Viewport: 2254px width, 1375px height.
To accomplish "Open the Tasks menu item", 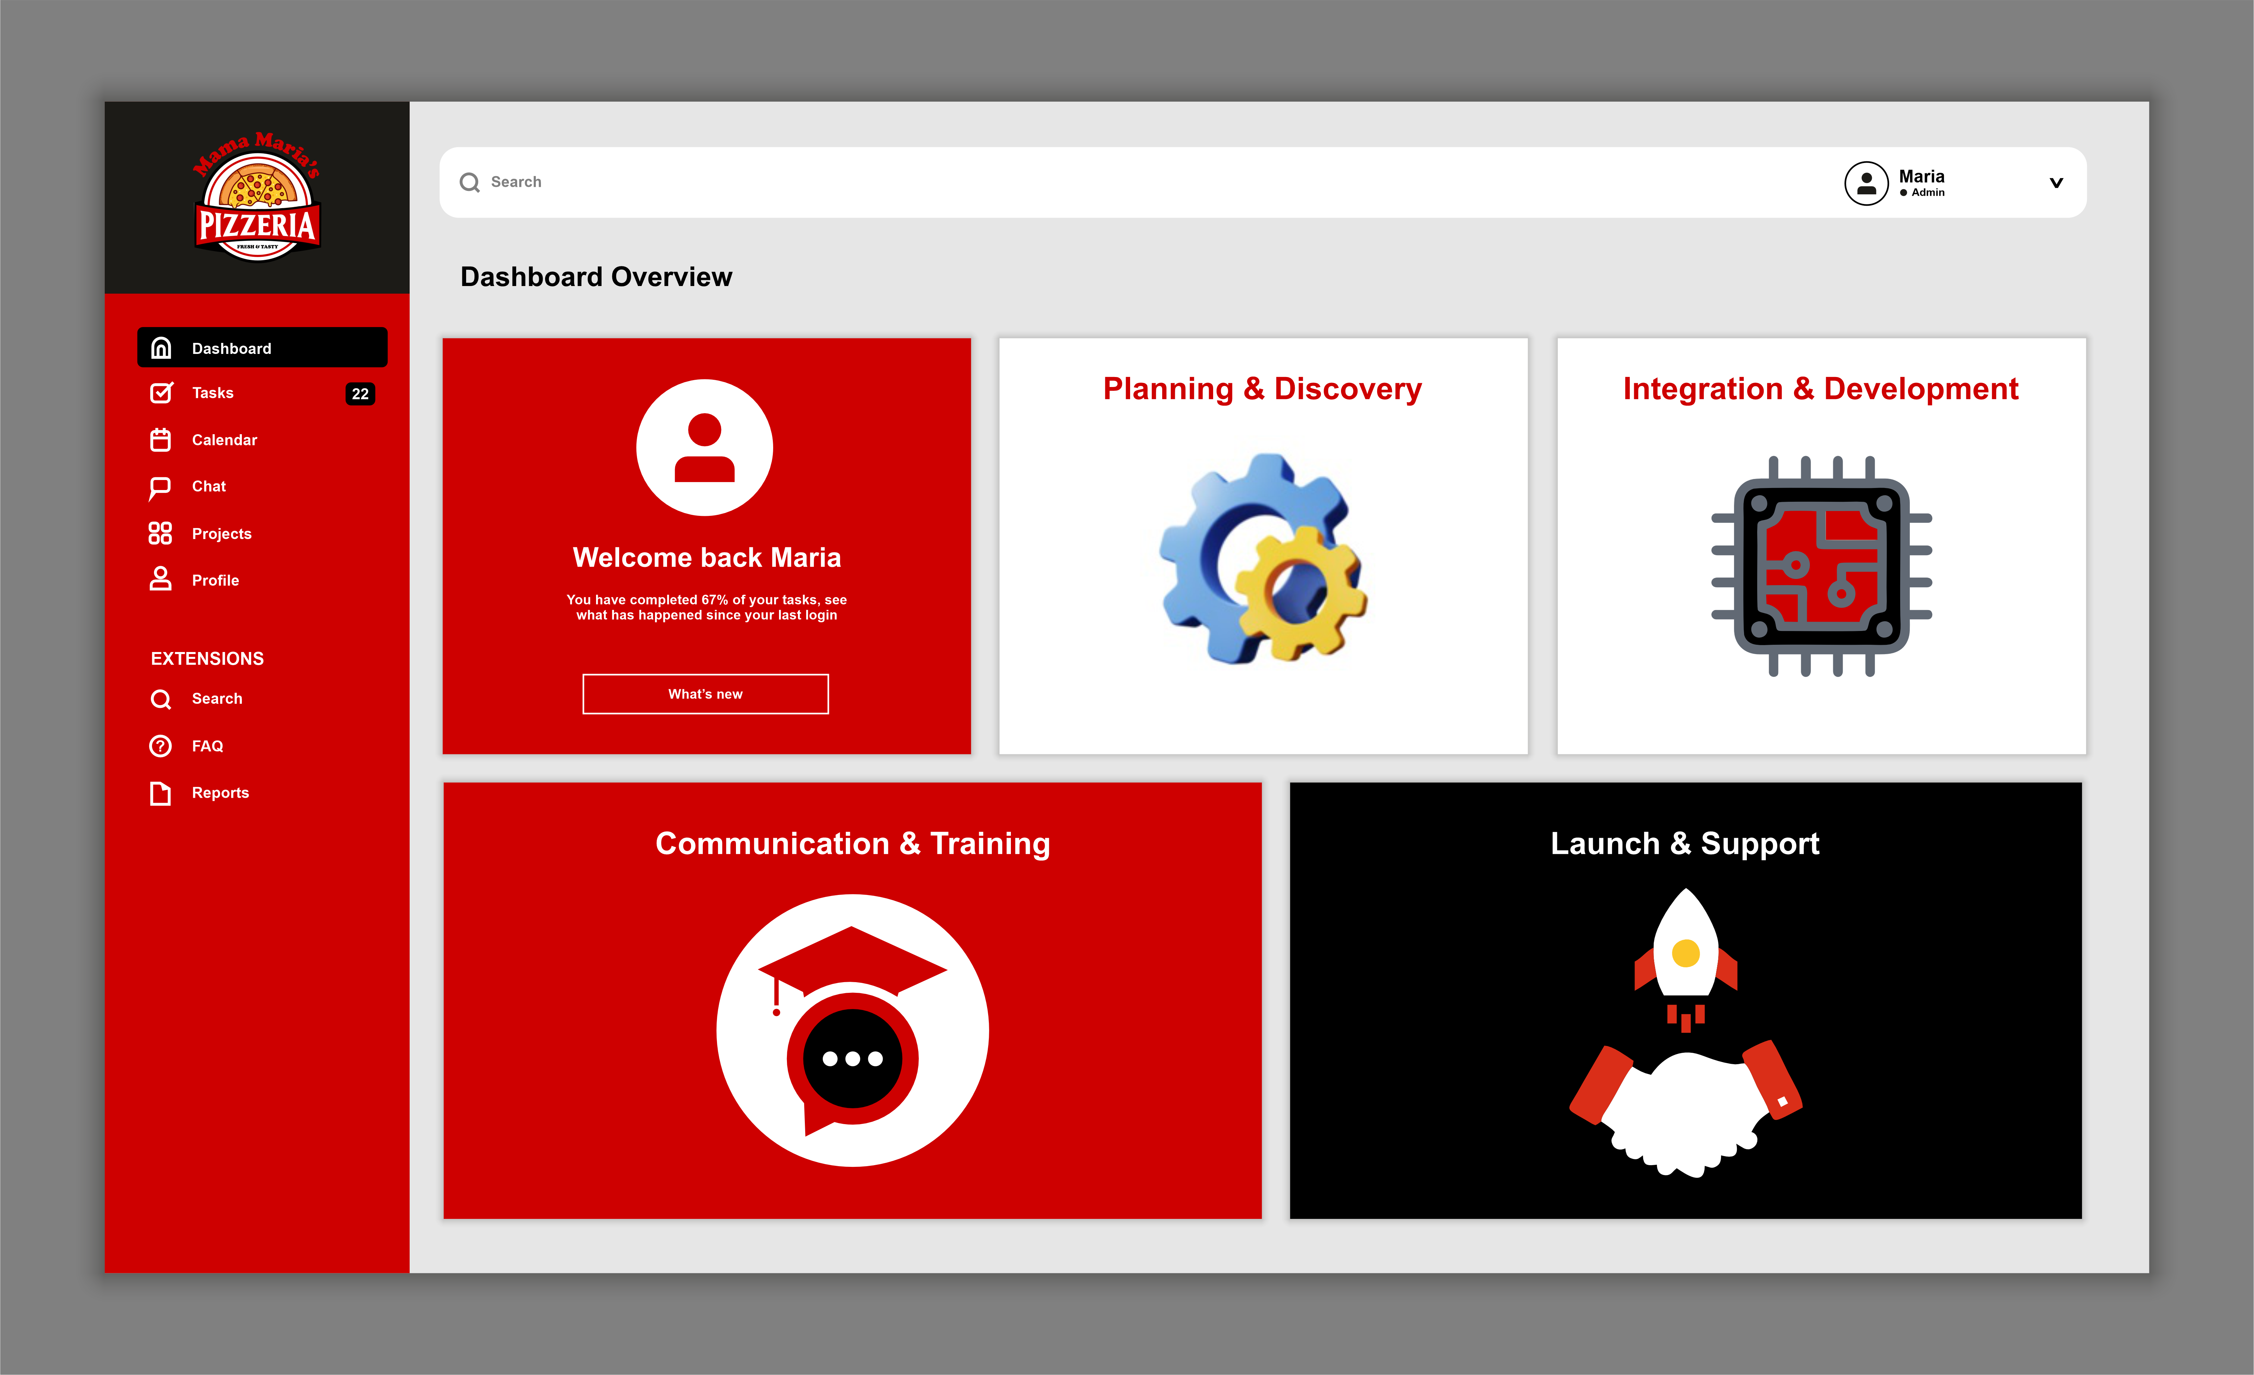I will coord(263,394).
